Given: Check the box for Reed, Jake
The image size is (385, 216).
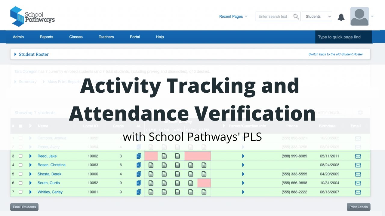Looking at the screenshot, I should coord(20,156).
